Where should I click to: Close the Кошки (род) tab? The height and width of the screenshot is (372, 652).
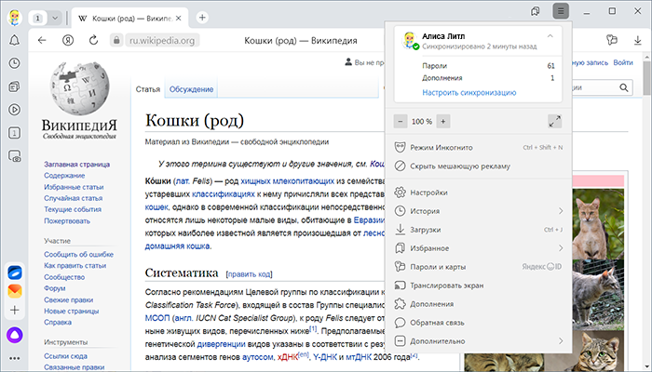click(179, 19)
